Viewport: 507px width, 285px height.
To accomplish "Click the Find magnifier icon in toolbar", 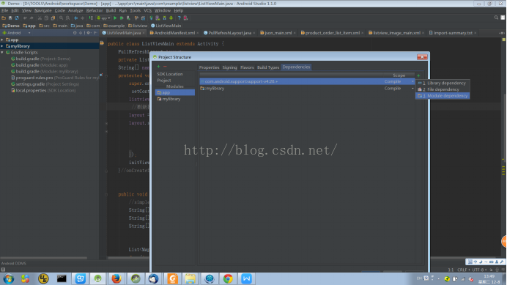I will (x=61, y=18).
